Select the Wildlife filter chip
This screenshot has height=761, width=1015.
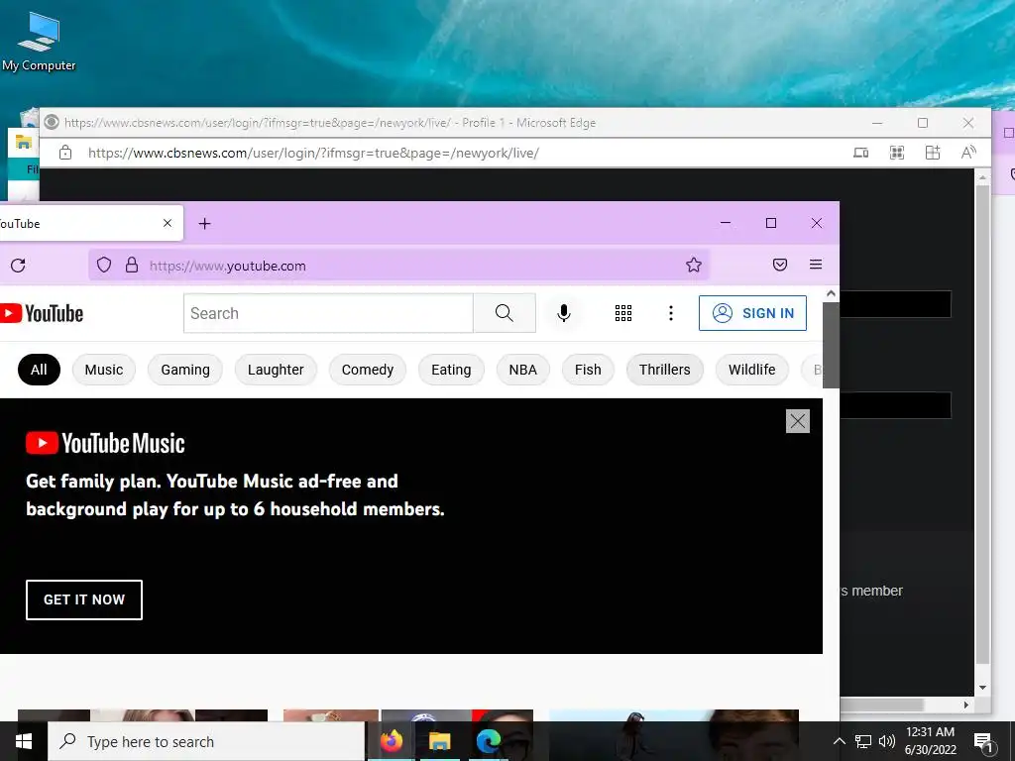coord(752,370)
